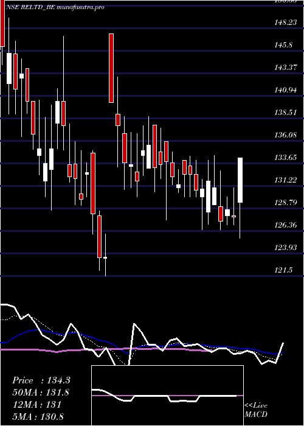The height and width of the screenshot is (426, 304).
Task: Click the Price : 134.3 readout
Action: coord(41,380)
